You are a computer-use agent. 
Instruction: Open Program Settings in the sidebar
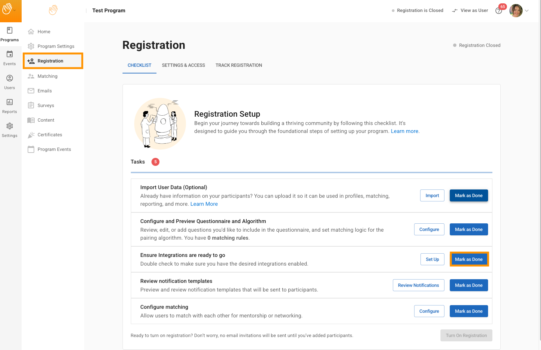tap(56, 46)
